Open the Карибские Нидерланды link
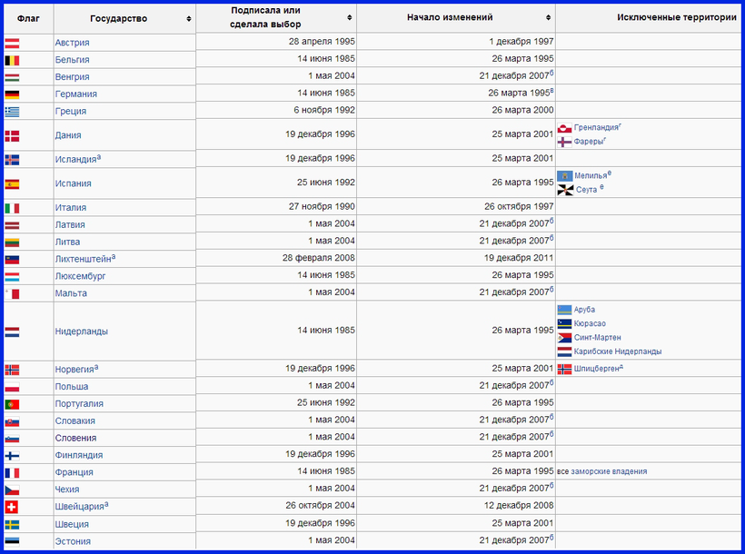745x554 pixels. coord(618,351)
